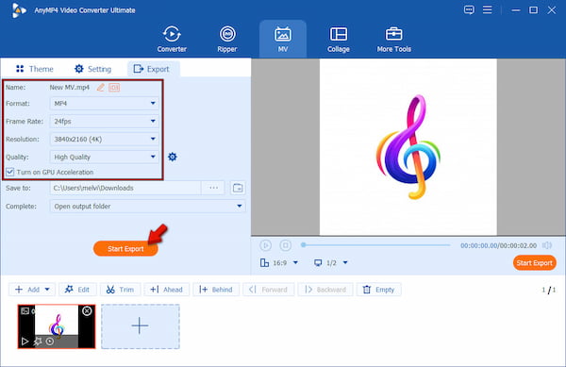
Task: Click the Backward button
Action: (325, 290)
